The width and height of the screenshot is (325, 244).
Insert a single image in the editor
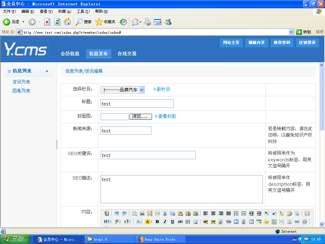[x=206, y=221]
